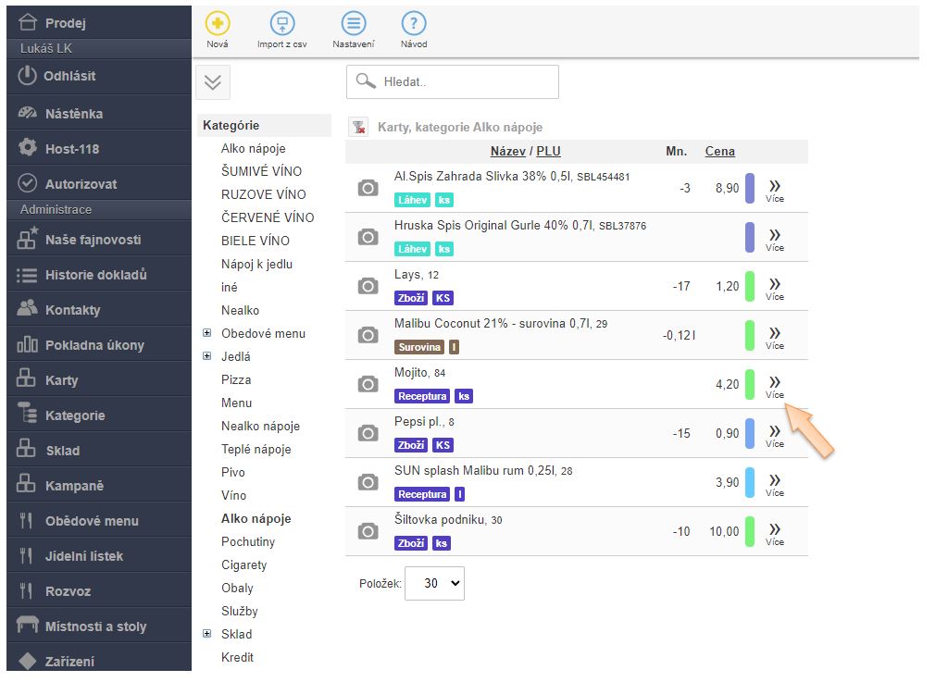Click the Nová (new card) icon

coord(217,25)
